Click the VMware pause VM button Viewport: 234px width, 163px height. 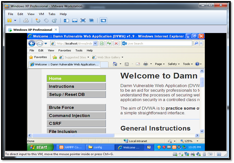point(10,21)
